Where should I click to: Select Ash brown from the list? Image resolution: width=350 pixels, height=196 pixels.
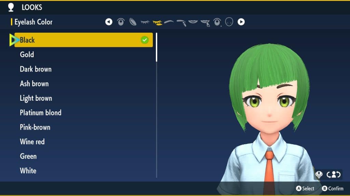point(34,84)
